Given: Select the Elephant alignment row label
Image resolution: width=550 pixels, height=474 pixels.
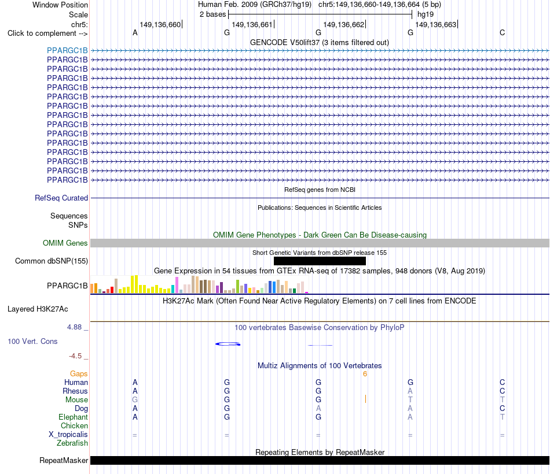Looking at the screenshot, I should point(73,417).
